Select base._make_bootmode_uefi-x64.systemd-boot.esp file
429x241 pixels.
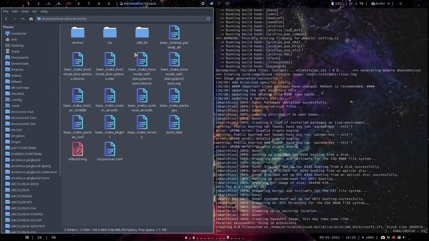click(x=174, y=68)
